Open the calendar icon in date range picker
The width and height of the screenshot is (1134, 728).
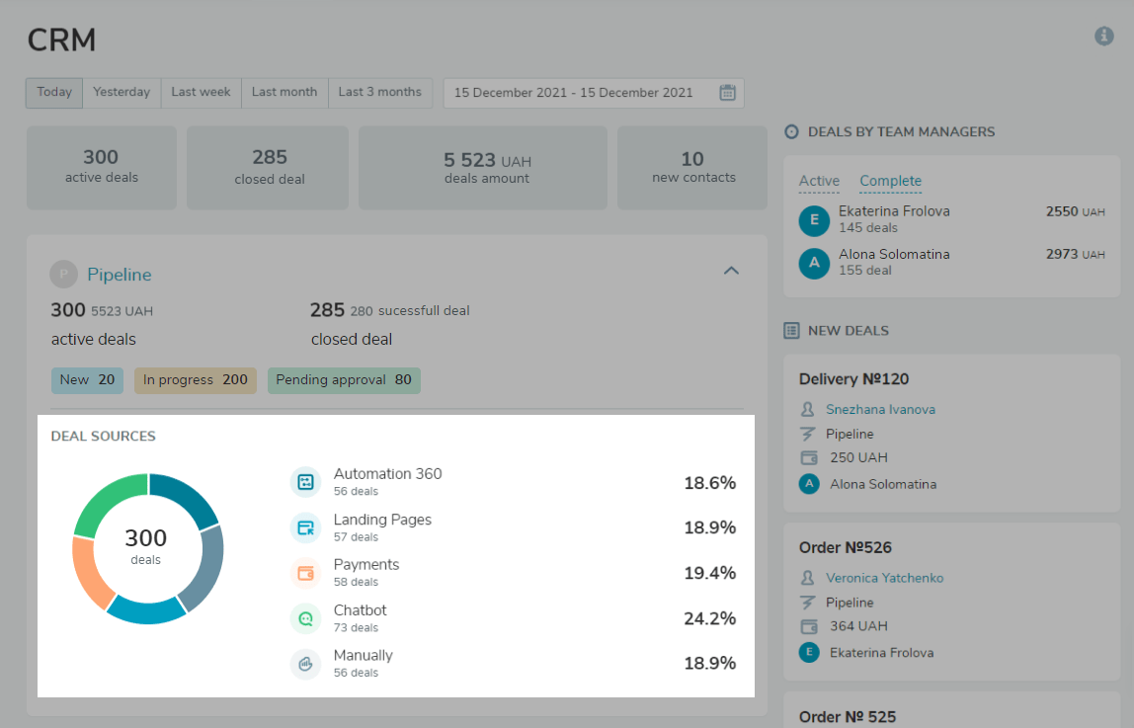pos(728,92)
